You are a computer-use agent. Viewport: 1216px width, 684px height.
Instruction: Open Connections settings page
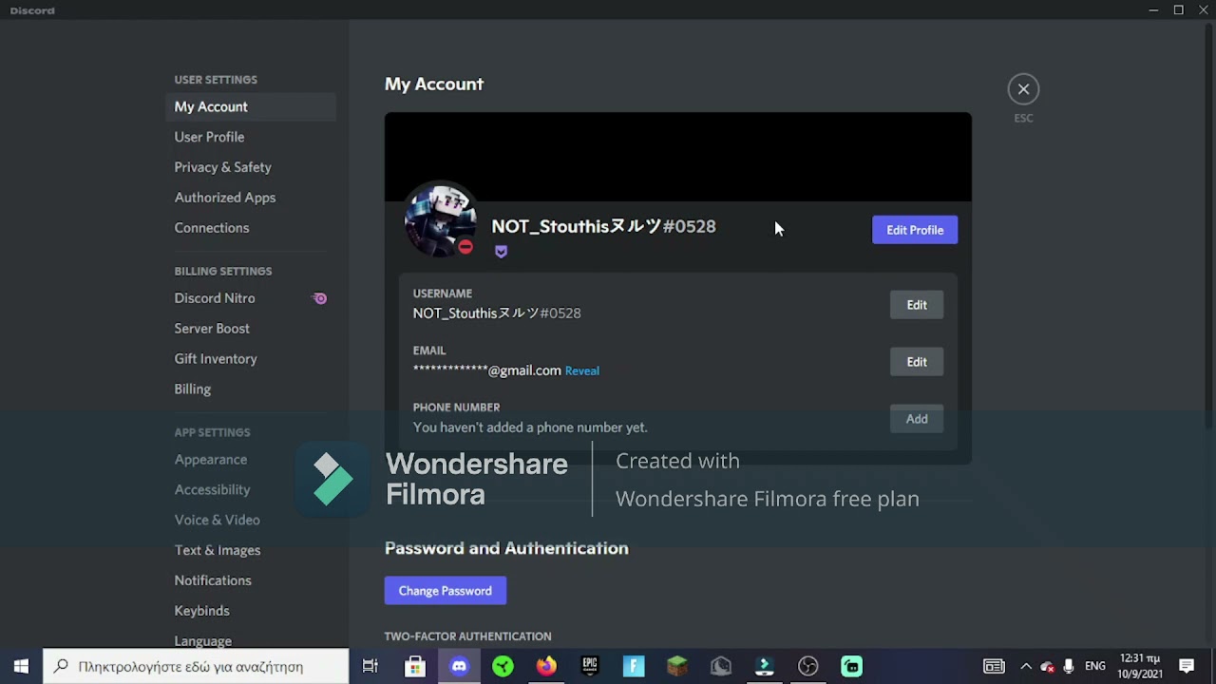pos(251,228)
